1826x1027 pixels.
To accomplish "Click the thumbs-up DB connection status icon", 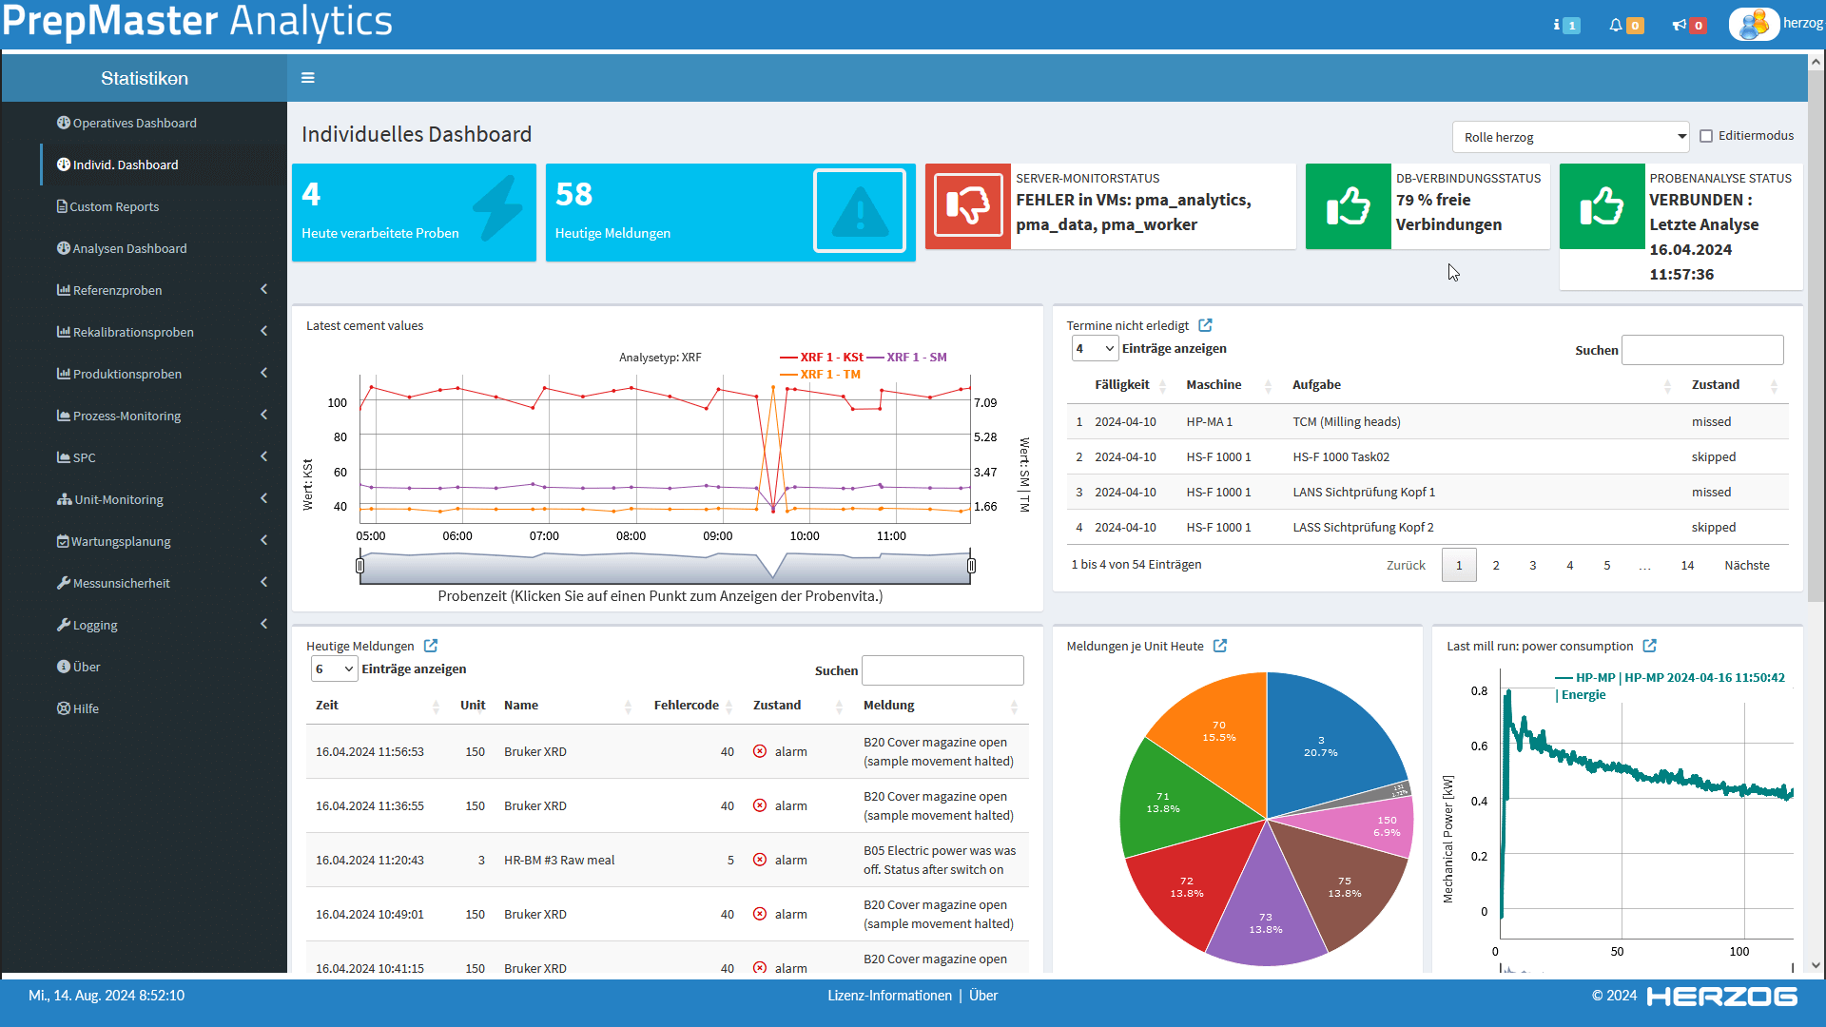I will [x=1348, y=205].
